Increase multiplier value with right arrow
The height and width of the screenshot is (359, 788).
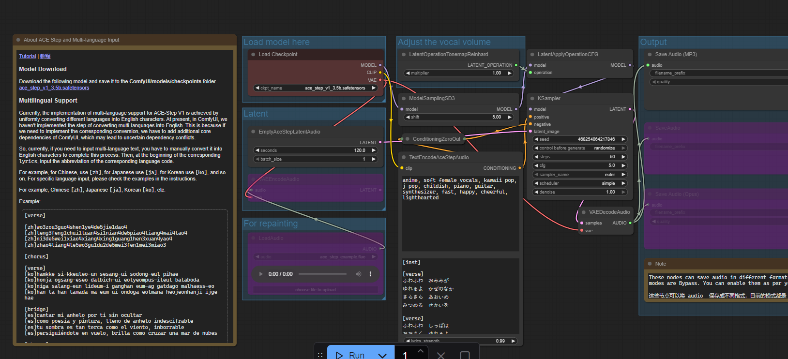[510, 73]
